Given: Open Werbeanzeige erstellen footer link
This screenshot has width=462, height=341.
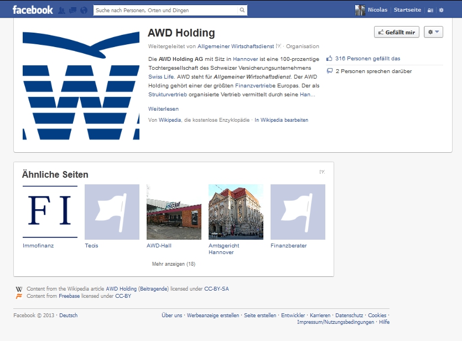Looking at the screenshot, I should (213, 315).
